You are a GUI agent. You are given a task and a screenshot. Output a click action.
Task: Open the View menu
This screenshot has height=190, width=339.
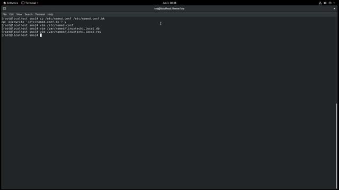[x=19, y=14]
